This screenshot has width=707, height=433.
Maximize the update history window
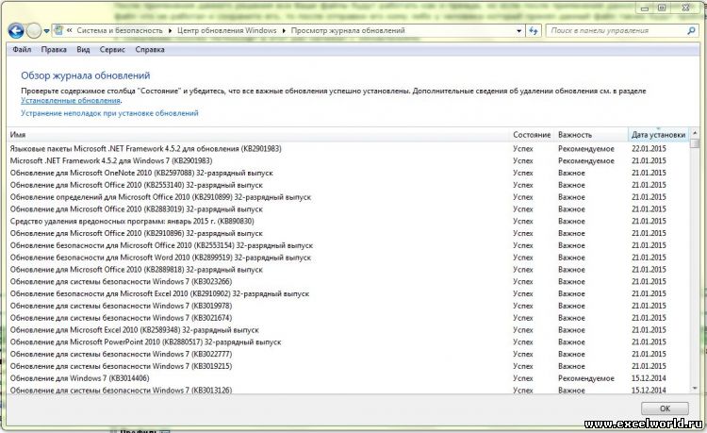[x=662, y=8]
